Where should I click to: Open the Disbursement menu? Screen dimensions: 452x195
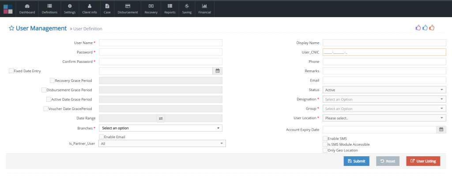coord(128,9)
